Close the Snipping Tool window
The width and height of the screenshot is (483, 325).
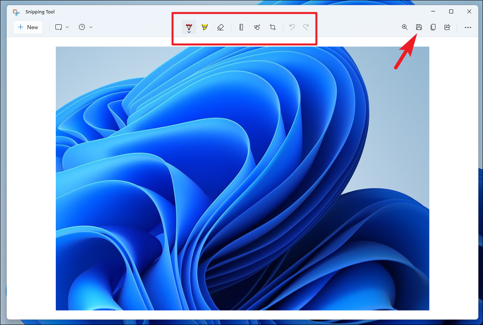(469, 12)
